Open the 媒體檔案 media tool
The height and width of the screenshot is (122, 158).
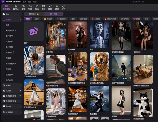[6, 8]
